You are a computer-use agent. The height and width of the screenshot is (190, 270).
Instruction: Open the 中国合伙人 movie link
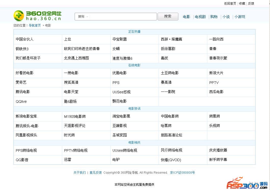point(24,39)
